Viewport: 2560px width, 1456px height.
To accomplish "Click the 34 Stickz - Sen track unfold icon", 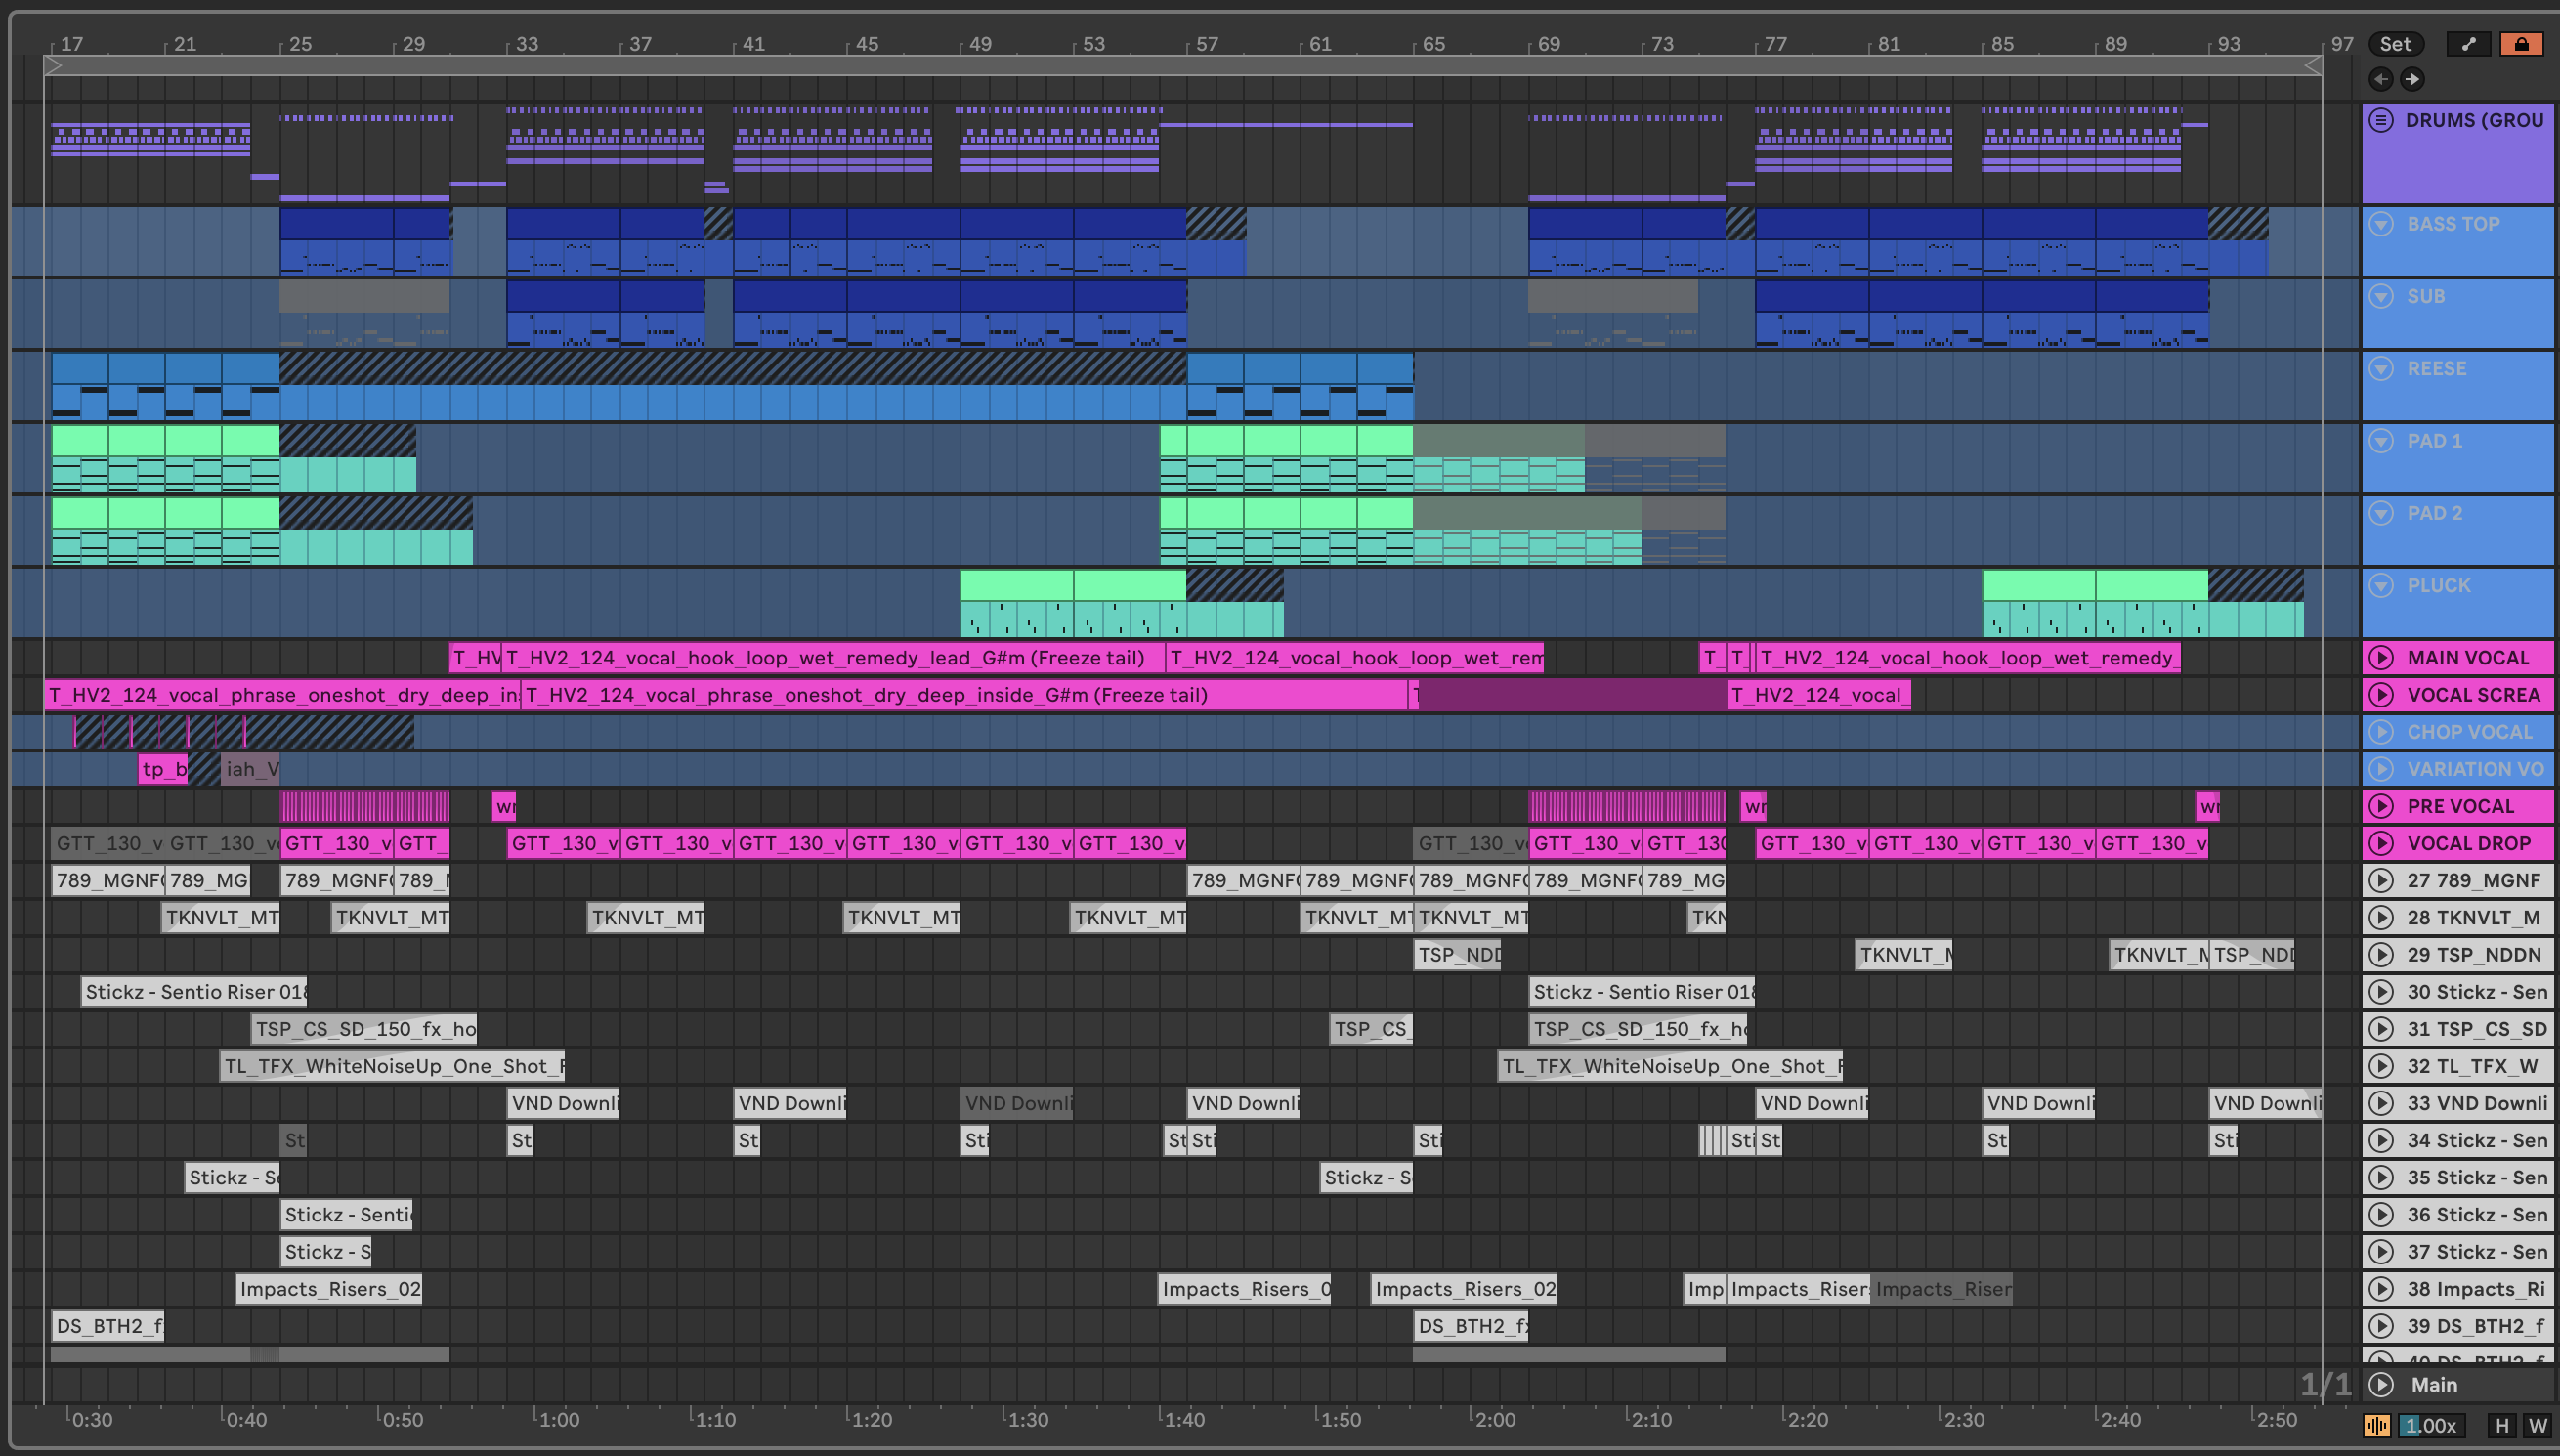I will [x=2382, y=1139].
